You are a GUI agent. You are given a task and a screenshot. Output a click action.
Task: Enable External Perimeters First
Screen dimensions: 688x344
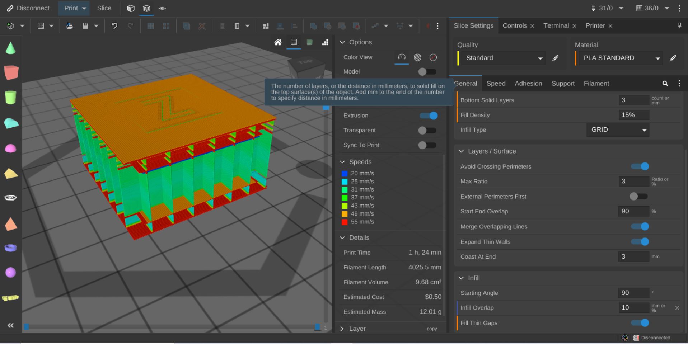pos(638,197)
